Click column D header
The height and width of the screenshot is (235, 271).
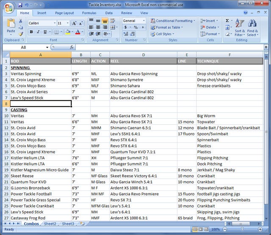coord(144,55)
